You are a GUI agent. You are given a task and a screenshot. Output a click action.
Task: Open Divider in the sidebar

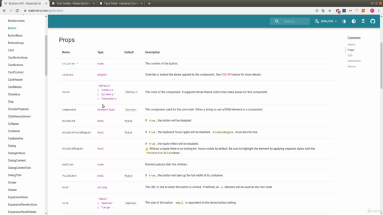[12, 182]
